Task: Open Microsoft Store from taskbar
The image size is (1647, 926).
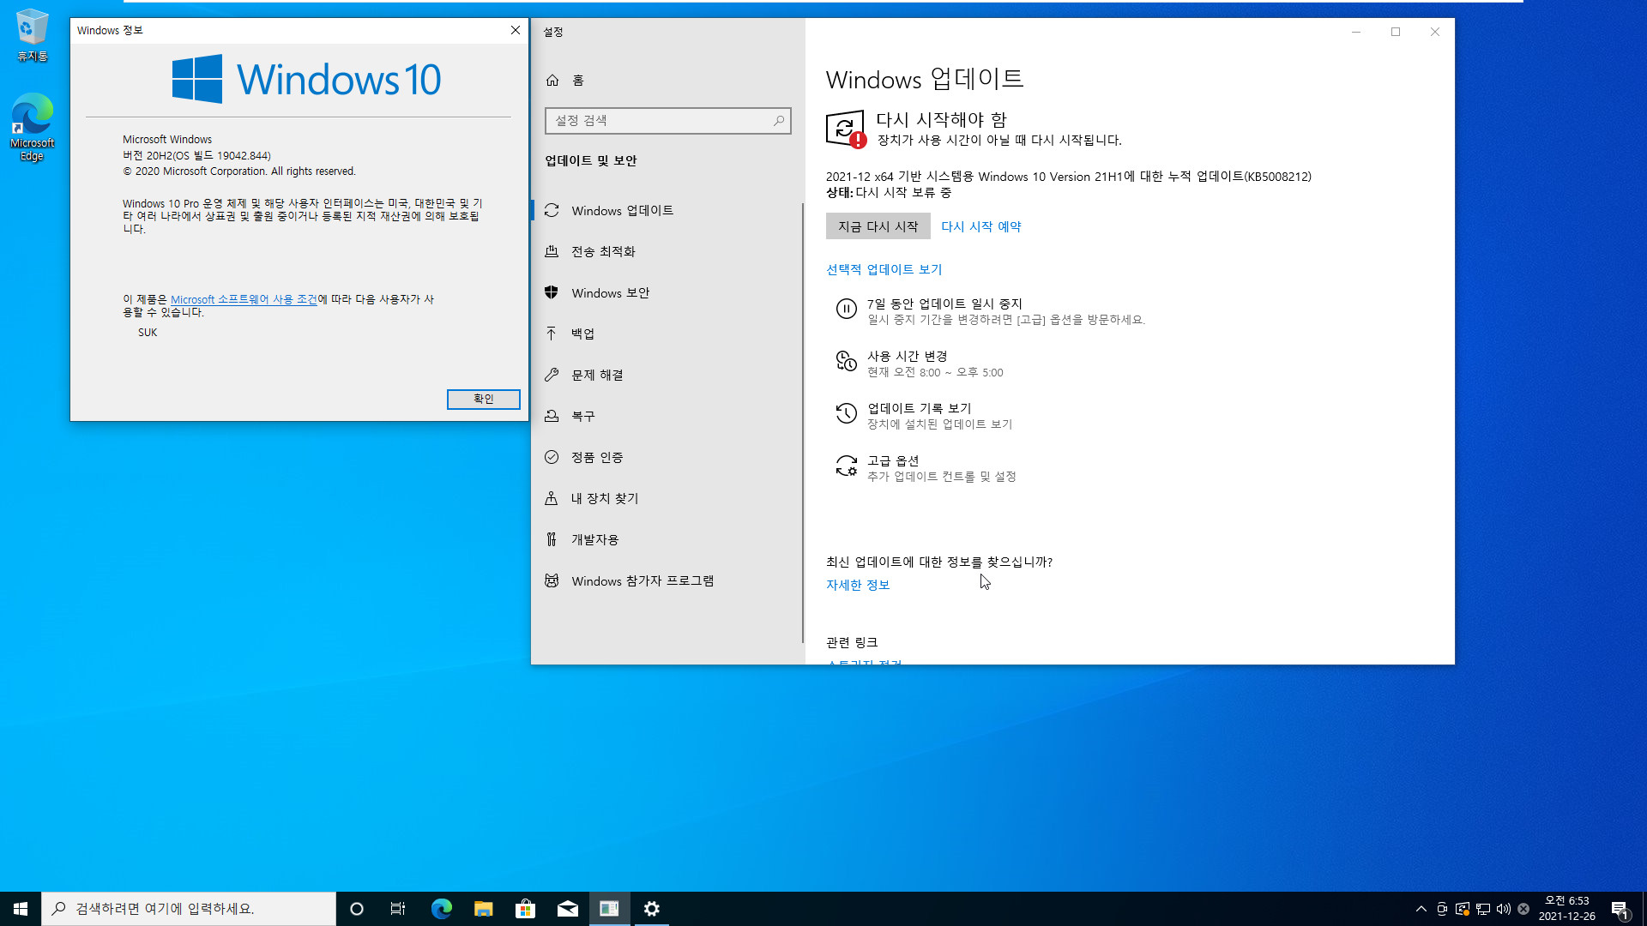Action: click(525, 909)
